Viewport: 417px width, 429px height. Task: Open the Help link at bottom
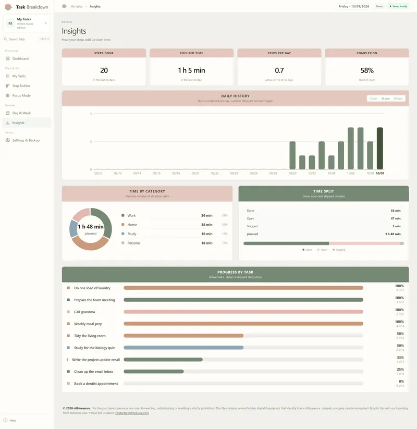tap(13, 421)
